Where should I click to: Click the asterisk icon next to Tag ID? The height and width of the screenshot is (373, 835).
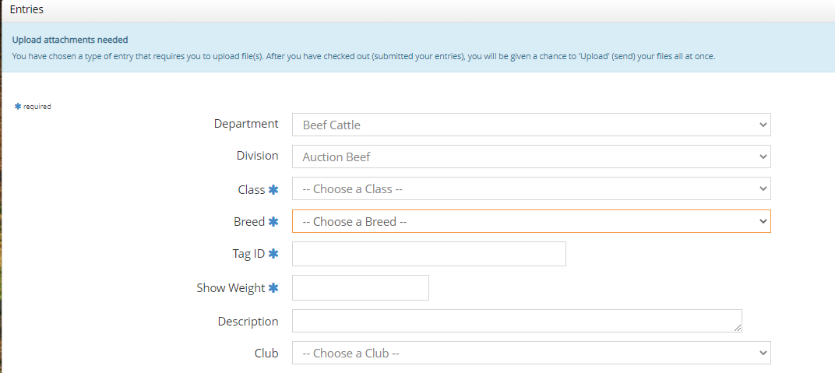tap(273, 254)
